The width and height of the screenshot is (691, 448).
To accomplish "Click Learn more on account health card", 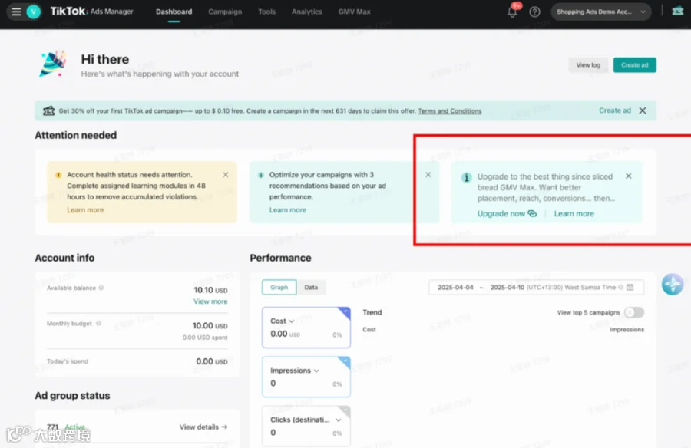I will coord(85,210).
